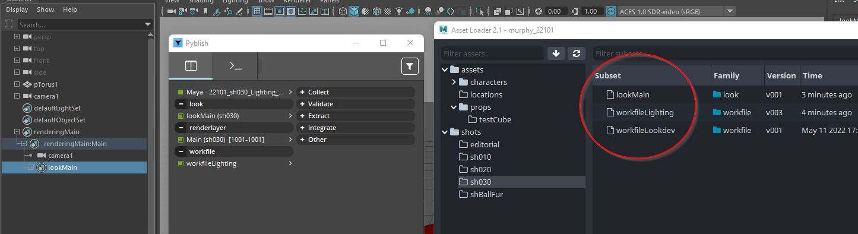Select the Pyblish terminal tab
Image resolution: width=858 pixels, height=234 pixels.
pyautogui.click(x=236, y=66)
